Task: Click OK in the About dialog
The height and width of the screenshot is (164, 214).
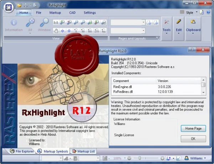Action: click(x=193, y=139)
